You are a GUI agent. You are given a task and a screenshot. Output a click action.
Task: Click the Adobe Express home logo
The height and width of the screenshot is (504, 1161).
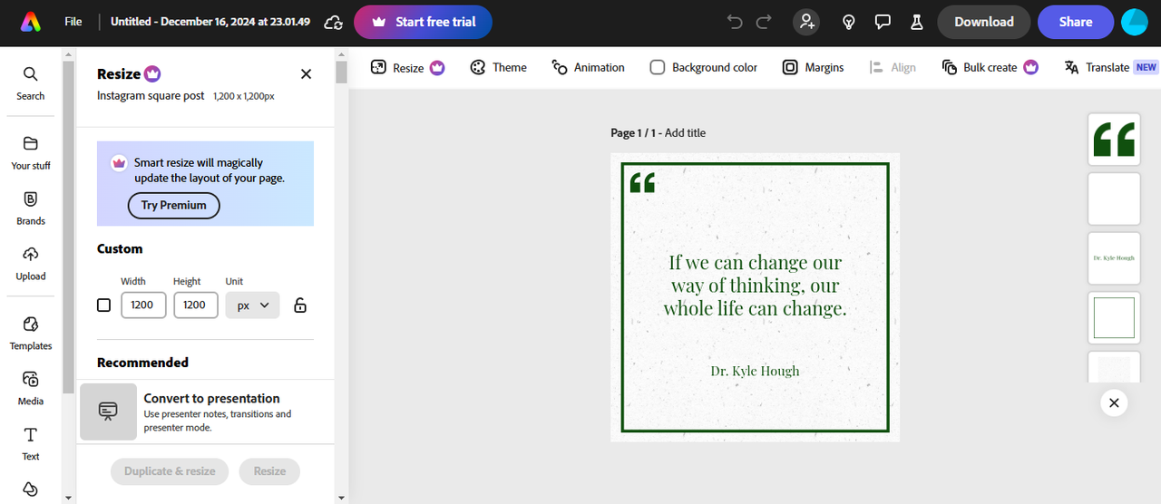30,22
